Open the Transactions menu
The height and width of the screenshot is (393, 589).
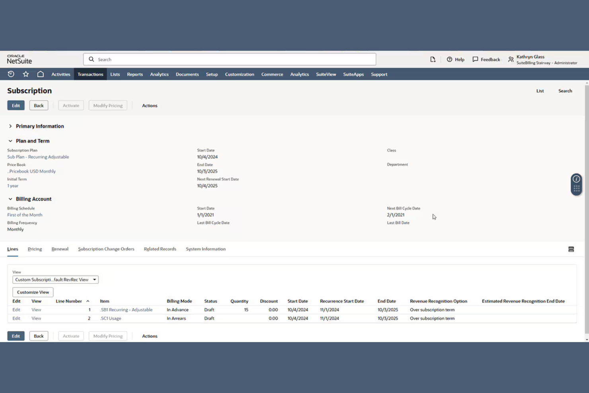pos(90,74)
